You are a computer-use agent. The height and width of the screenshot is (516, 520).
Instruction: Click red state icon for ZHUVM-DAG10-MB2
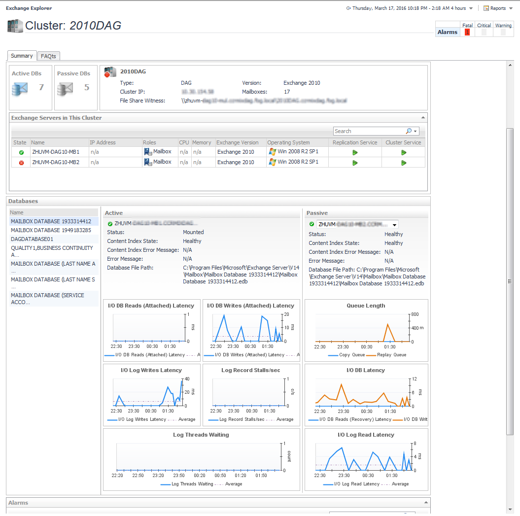22,163
